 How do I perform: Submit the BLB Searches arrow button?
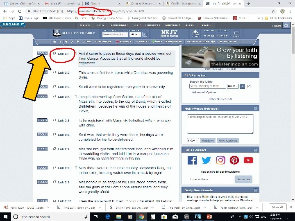[242, 86]
